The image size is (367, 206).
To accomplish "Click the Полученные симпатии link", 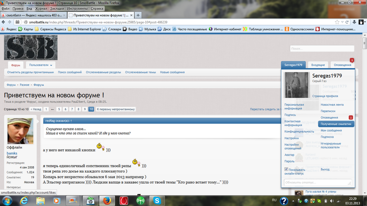I will click(336, 124).
